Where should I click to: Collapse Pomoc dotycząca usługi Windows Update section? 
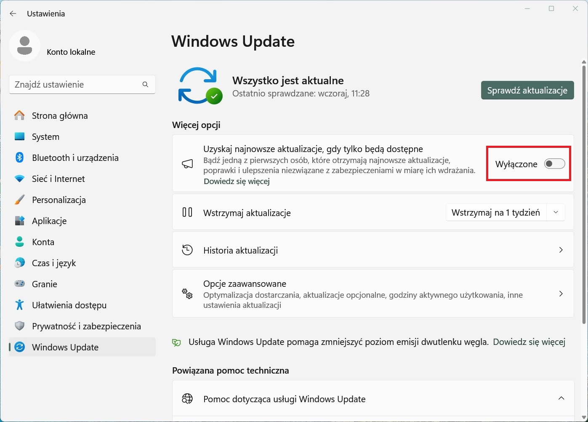[561, 398]
